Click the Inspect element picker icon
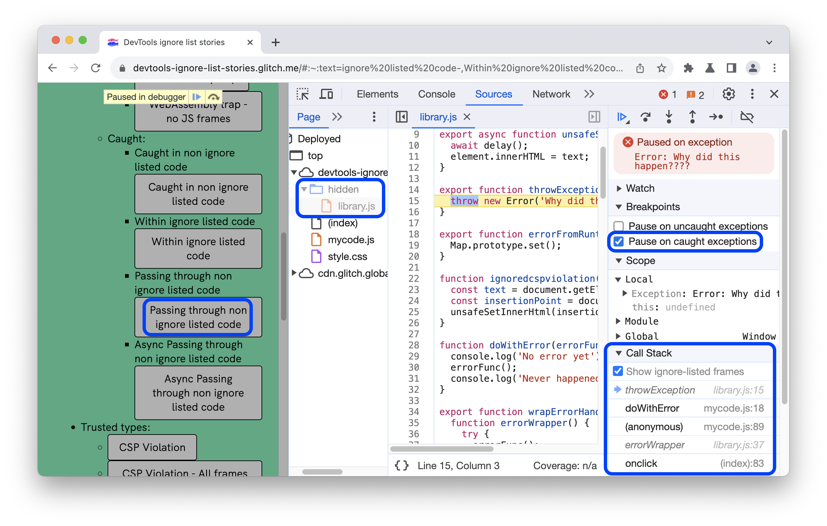This screenshot has width=827, height=526. point(304,94)
